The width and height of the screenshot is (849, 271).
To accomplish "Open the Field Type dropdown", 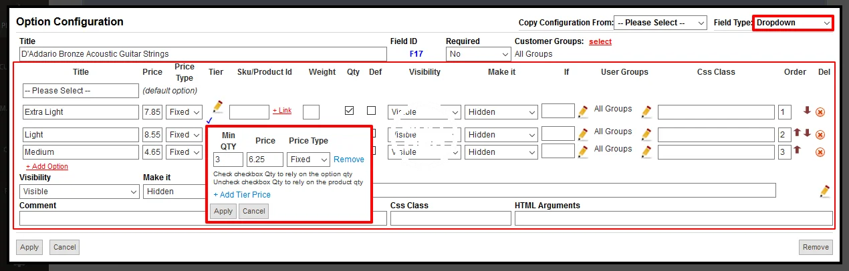I will [794, 23].
